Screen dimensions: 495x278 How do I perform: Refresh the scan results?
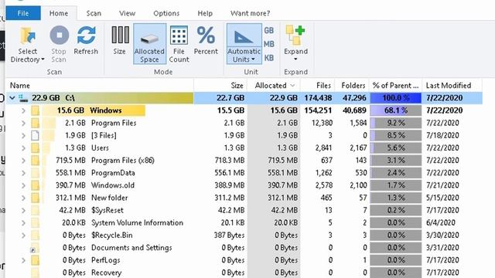86,41
